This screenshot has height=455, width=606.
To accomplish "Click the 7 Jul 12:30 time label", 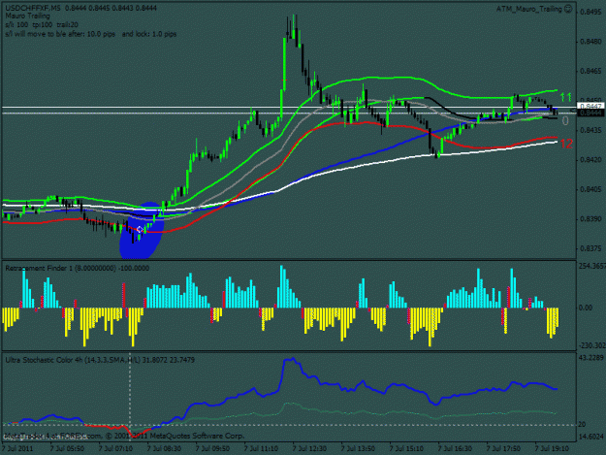I will click(x=309, y=448).
